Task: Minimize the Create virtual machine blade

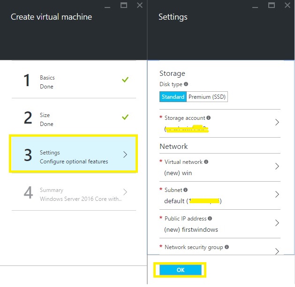Action: (x=108, y=5)
